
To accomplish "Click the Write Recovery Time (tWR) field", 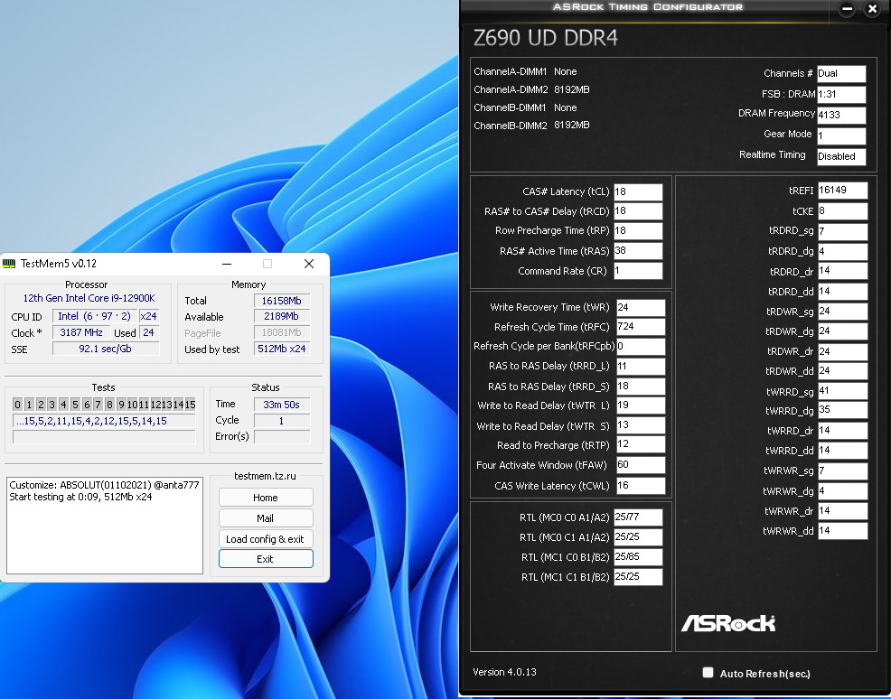I will (641, 307).
